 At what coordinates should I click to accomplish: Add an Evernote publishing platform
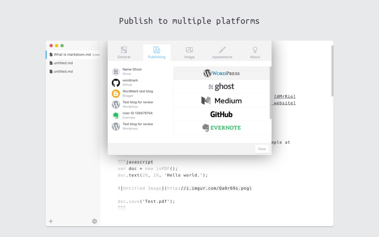pyautogui.click(x=221, y=128)
